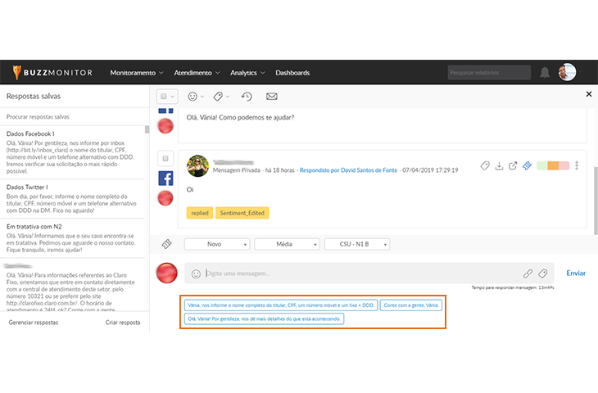
Task: Click the tag icon on the message row
Action: (x=485, y=165)
